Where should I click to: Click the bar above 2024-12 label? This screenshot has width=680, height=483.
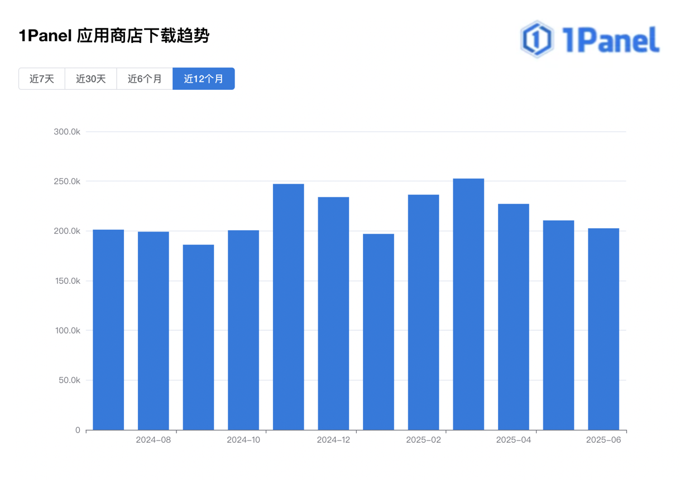[333, 313]
